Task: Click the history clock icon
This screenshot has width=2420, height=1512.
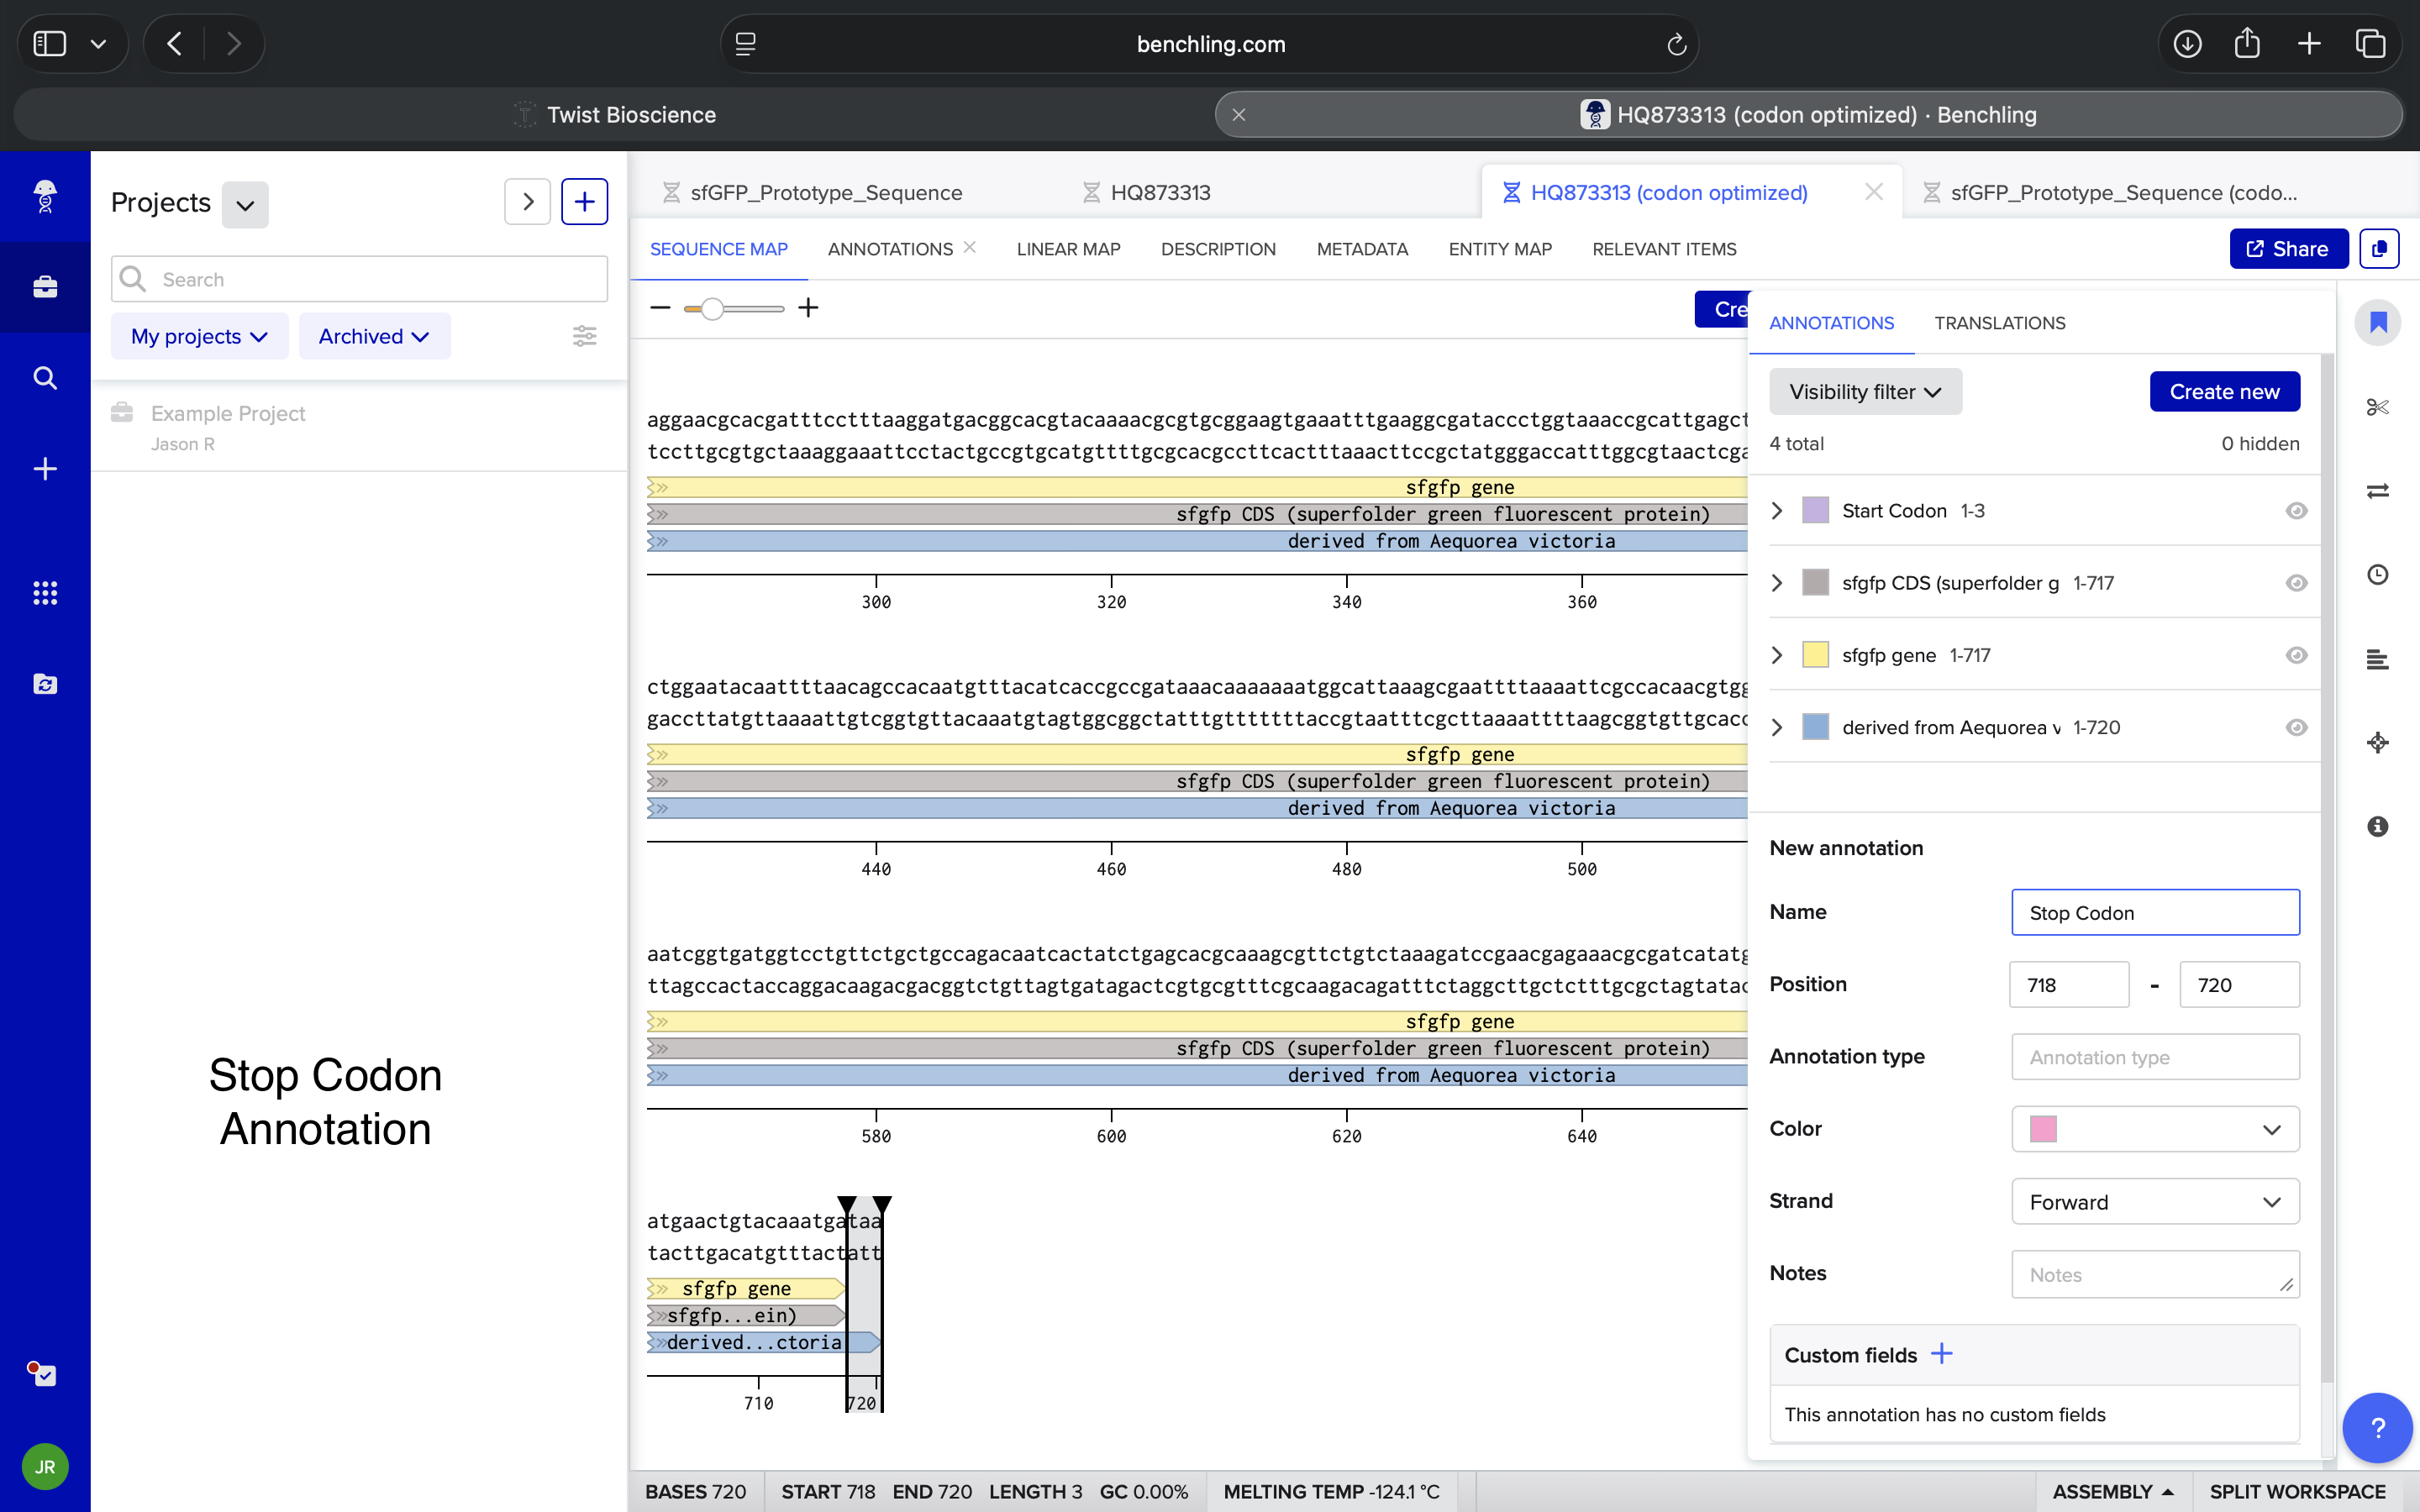Action: [2377, 575]
